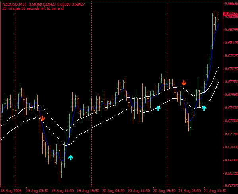Click the cyan buy arrow near 21 Aug 11:30
Viewport: 238px width, 194px height.
tap(204, 108)
